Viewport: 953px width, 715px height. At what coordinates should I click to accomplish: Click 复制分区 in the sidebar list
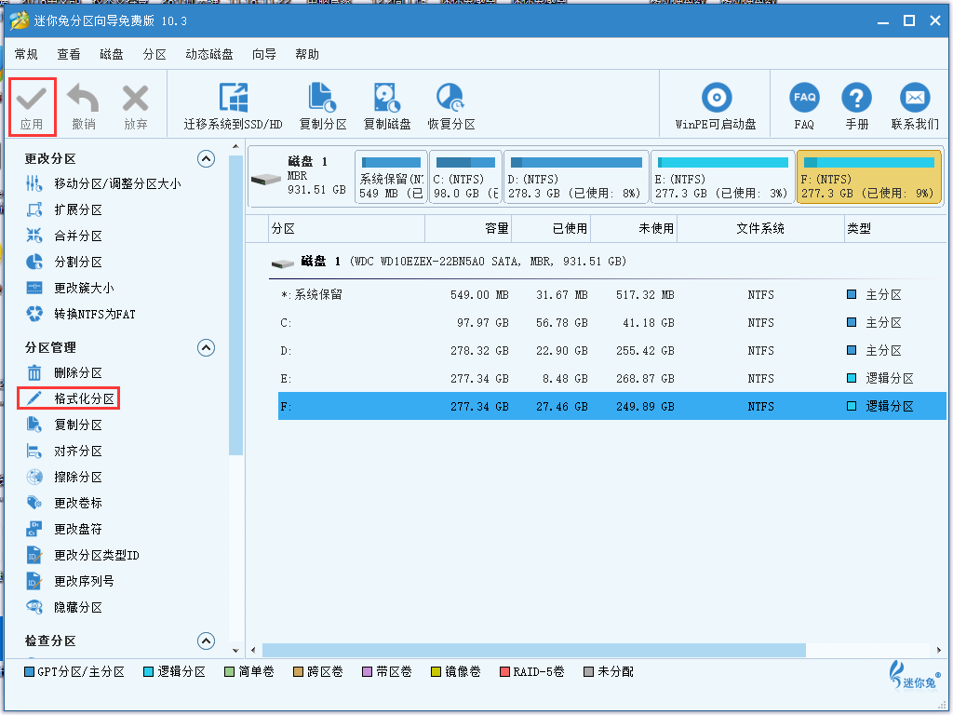point(64,425)
